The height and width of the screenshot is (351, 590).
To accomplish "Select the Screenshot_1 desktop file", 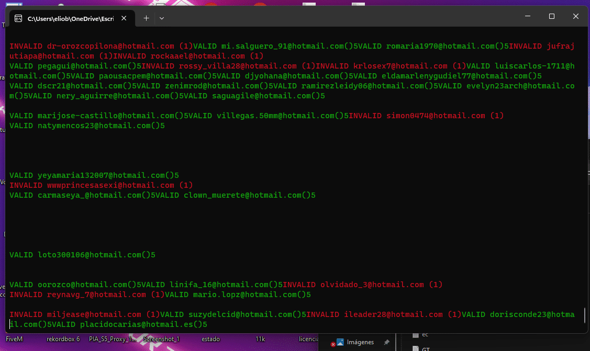I will click(x=161, y=339).
